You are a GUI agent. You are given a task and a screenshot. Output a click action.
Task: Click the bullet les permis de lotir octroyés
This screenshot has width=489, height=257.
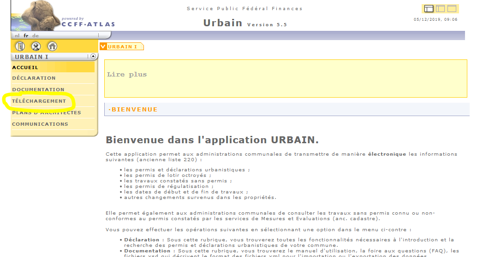(167, 175)
